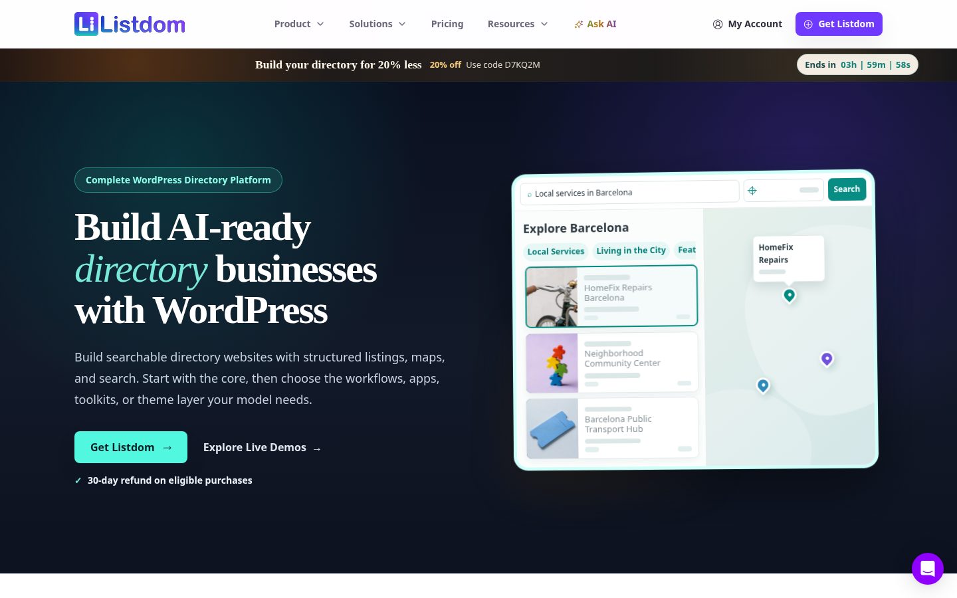
Task: Click the Complete WordPress Directory Platform badge
Action: [178, 180]
